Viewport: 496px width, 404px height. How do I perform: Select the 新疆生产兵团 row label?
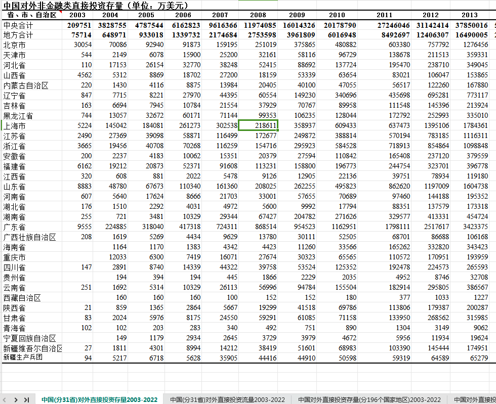click(32, 357)
